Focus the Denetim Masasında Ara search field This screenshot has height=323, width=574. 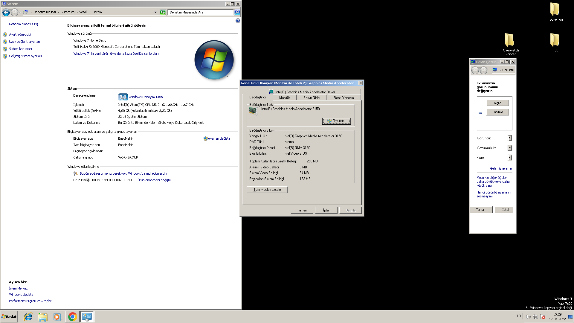click(200, 12)
